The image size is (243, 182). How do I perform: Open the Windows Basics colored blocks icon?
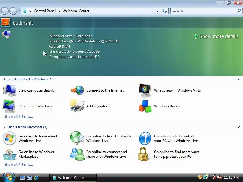pyautogui.click(x=145, y=106)
